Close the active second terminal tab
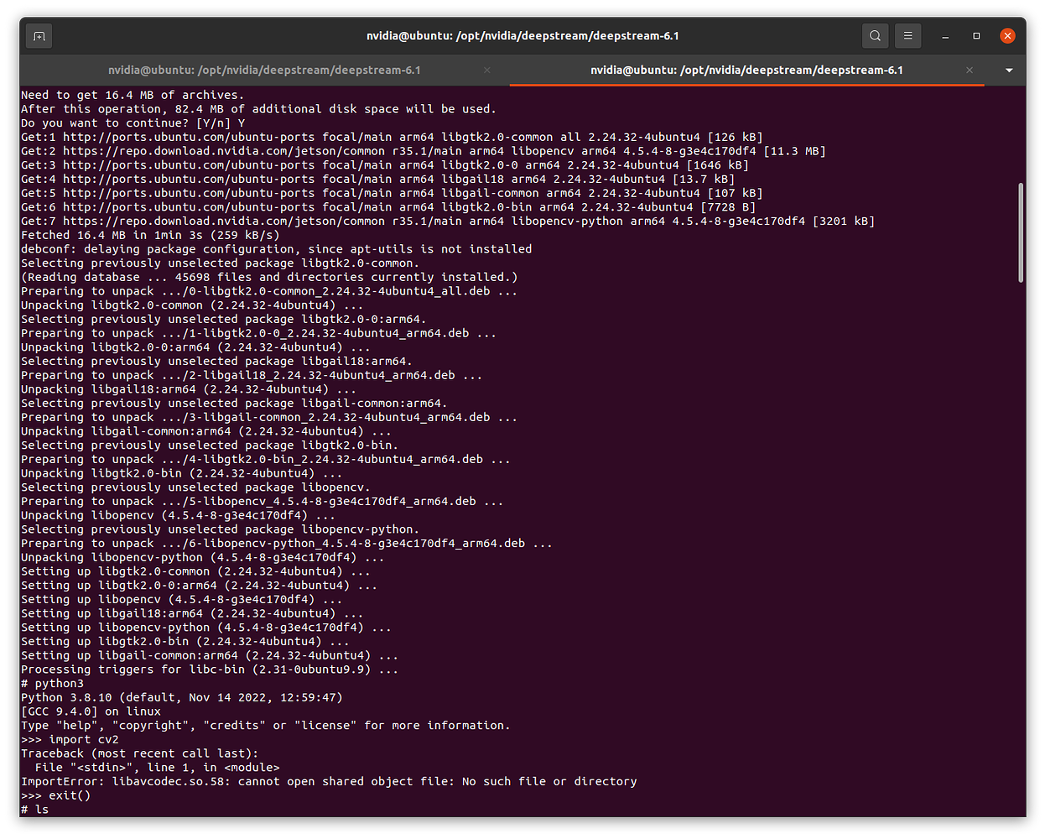 (x=969, y=70)
